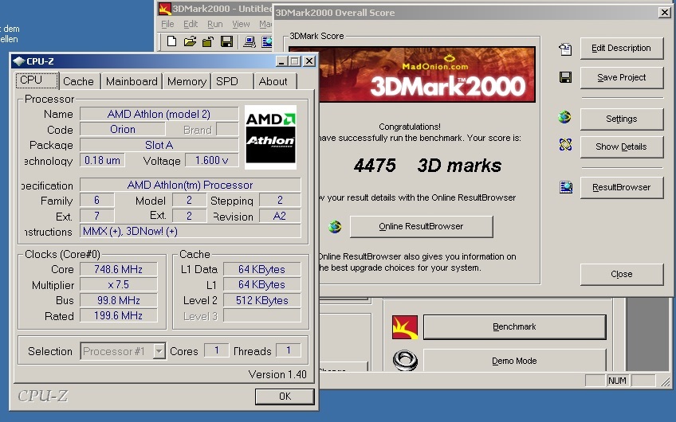Click the globe icon beside Online ResultBrowser
This screenshot has width=676, height=422.
point(335,226)
